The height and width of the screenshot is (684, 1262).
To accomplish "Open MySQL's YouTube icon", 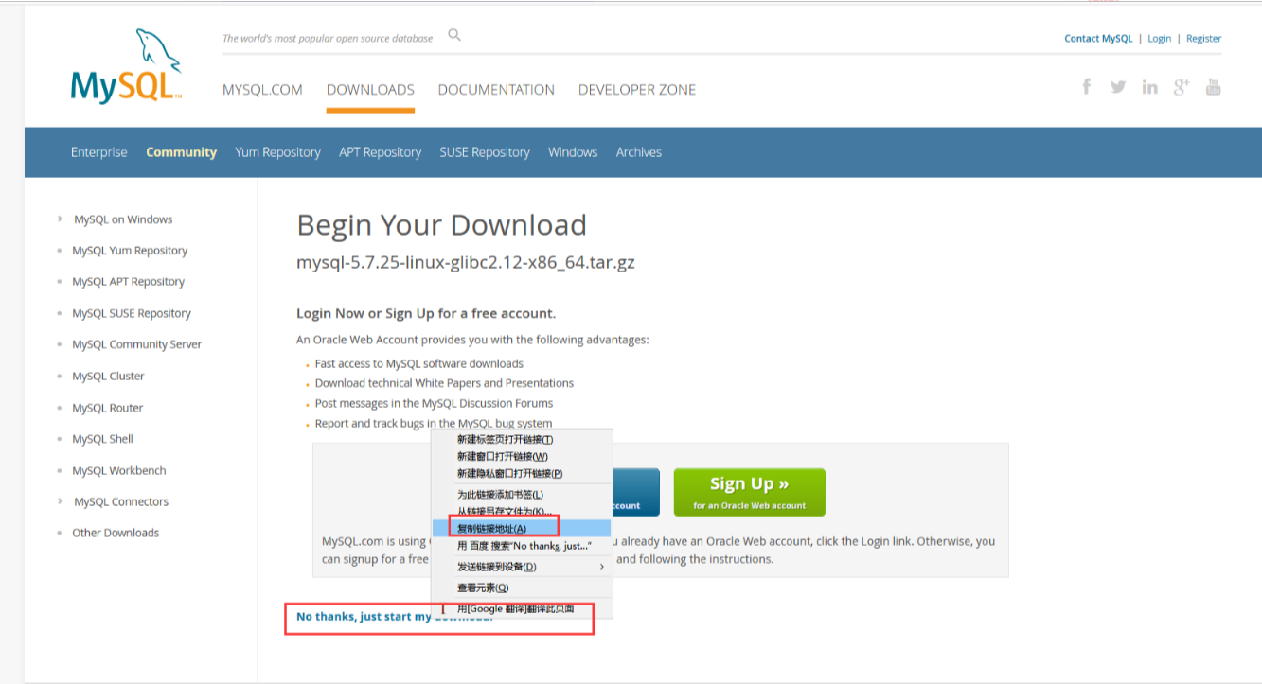I will (1213, 87).
